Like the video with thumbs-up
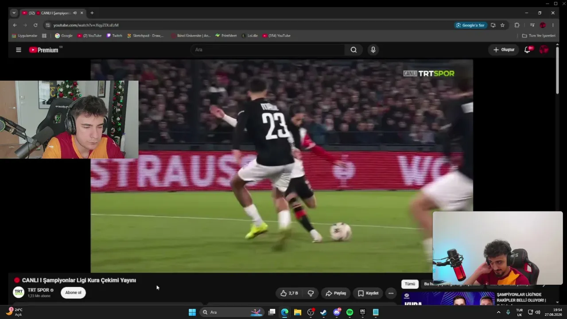567x319 pixels. click(289, 293)
